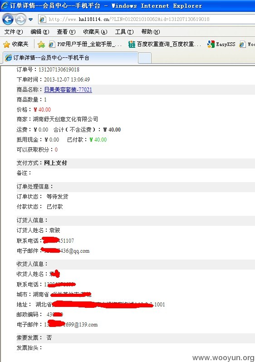Image resolution: width=255 pixels, height=362 pixels.
Task: Click the order number 131207130619018
Action: click(59, 70)
